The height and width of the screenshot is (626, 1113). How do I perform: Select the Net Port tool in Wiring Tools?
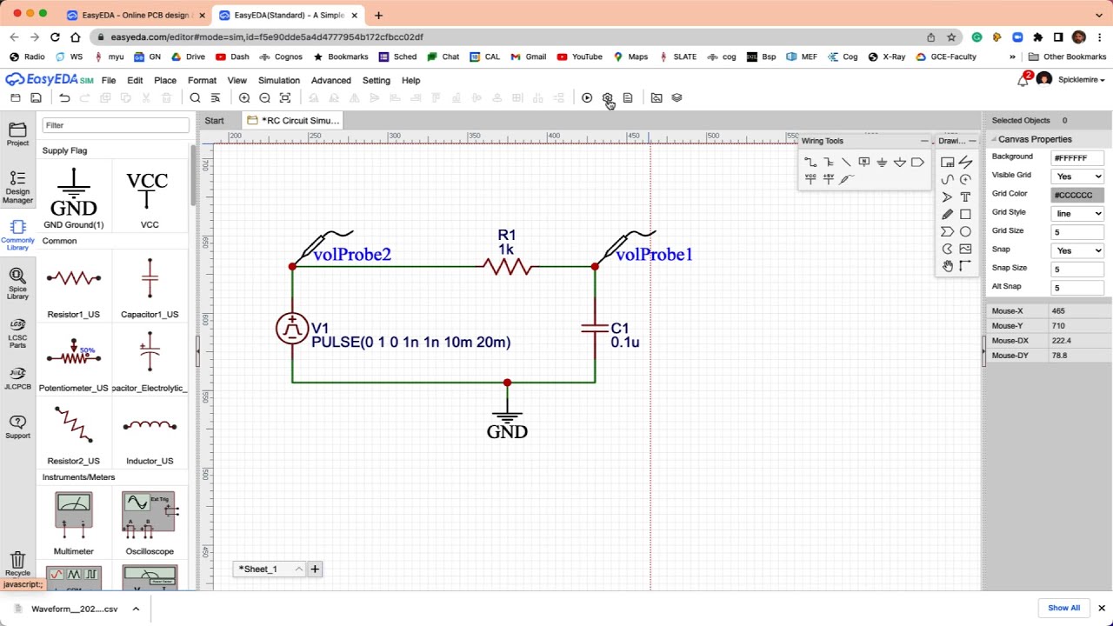click(917, 163)
